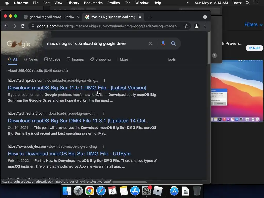Open the Chrome application menu
The height and width of the screenshot is (198, 264).
pyautogui.click(x=21, y=3)
